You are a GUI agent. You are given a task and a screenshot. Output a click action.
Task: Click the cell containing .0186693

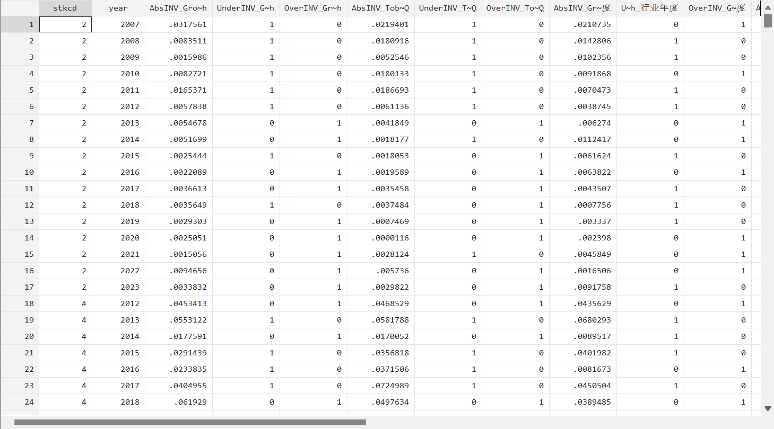(x=381, y=90)
